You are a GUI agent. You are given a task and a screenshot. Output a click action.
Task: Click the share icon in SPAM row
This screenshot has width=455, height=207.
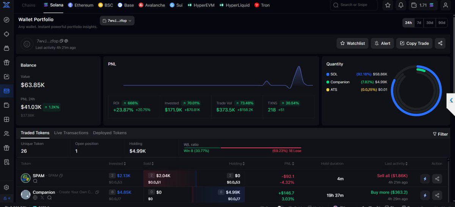coord(437,179)
